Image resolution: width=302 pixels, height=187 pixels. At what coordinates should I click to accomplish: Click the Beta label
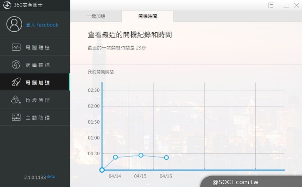(51, 177)
